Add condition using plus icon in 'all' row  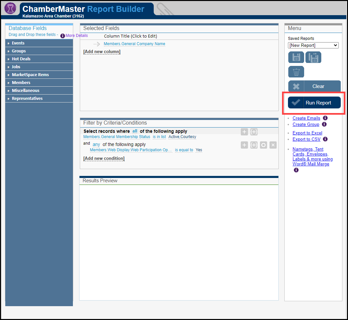(244, 132)
